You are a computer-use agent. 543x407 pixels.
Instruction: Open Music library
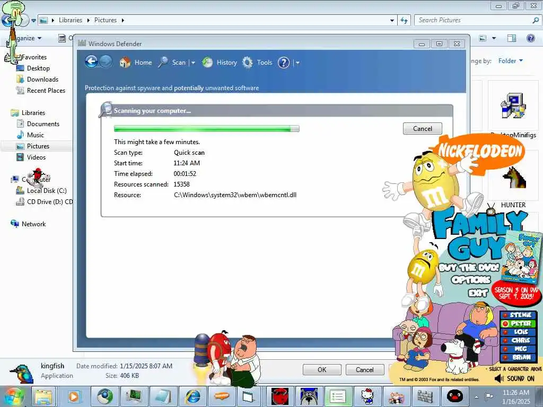pyautogui.click(x=36, y=135)
